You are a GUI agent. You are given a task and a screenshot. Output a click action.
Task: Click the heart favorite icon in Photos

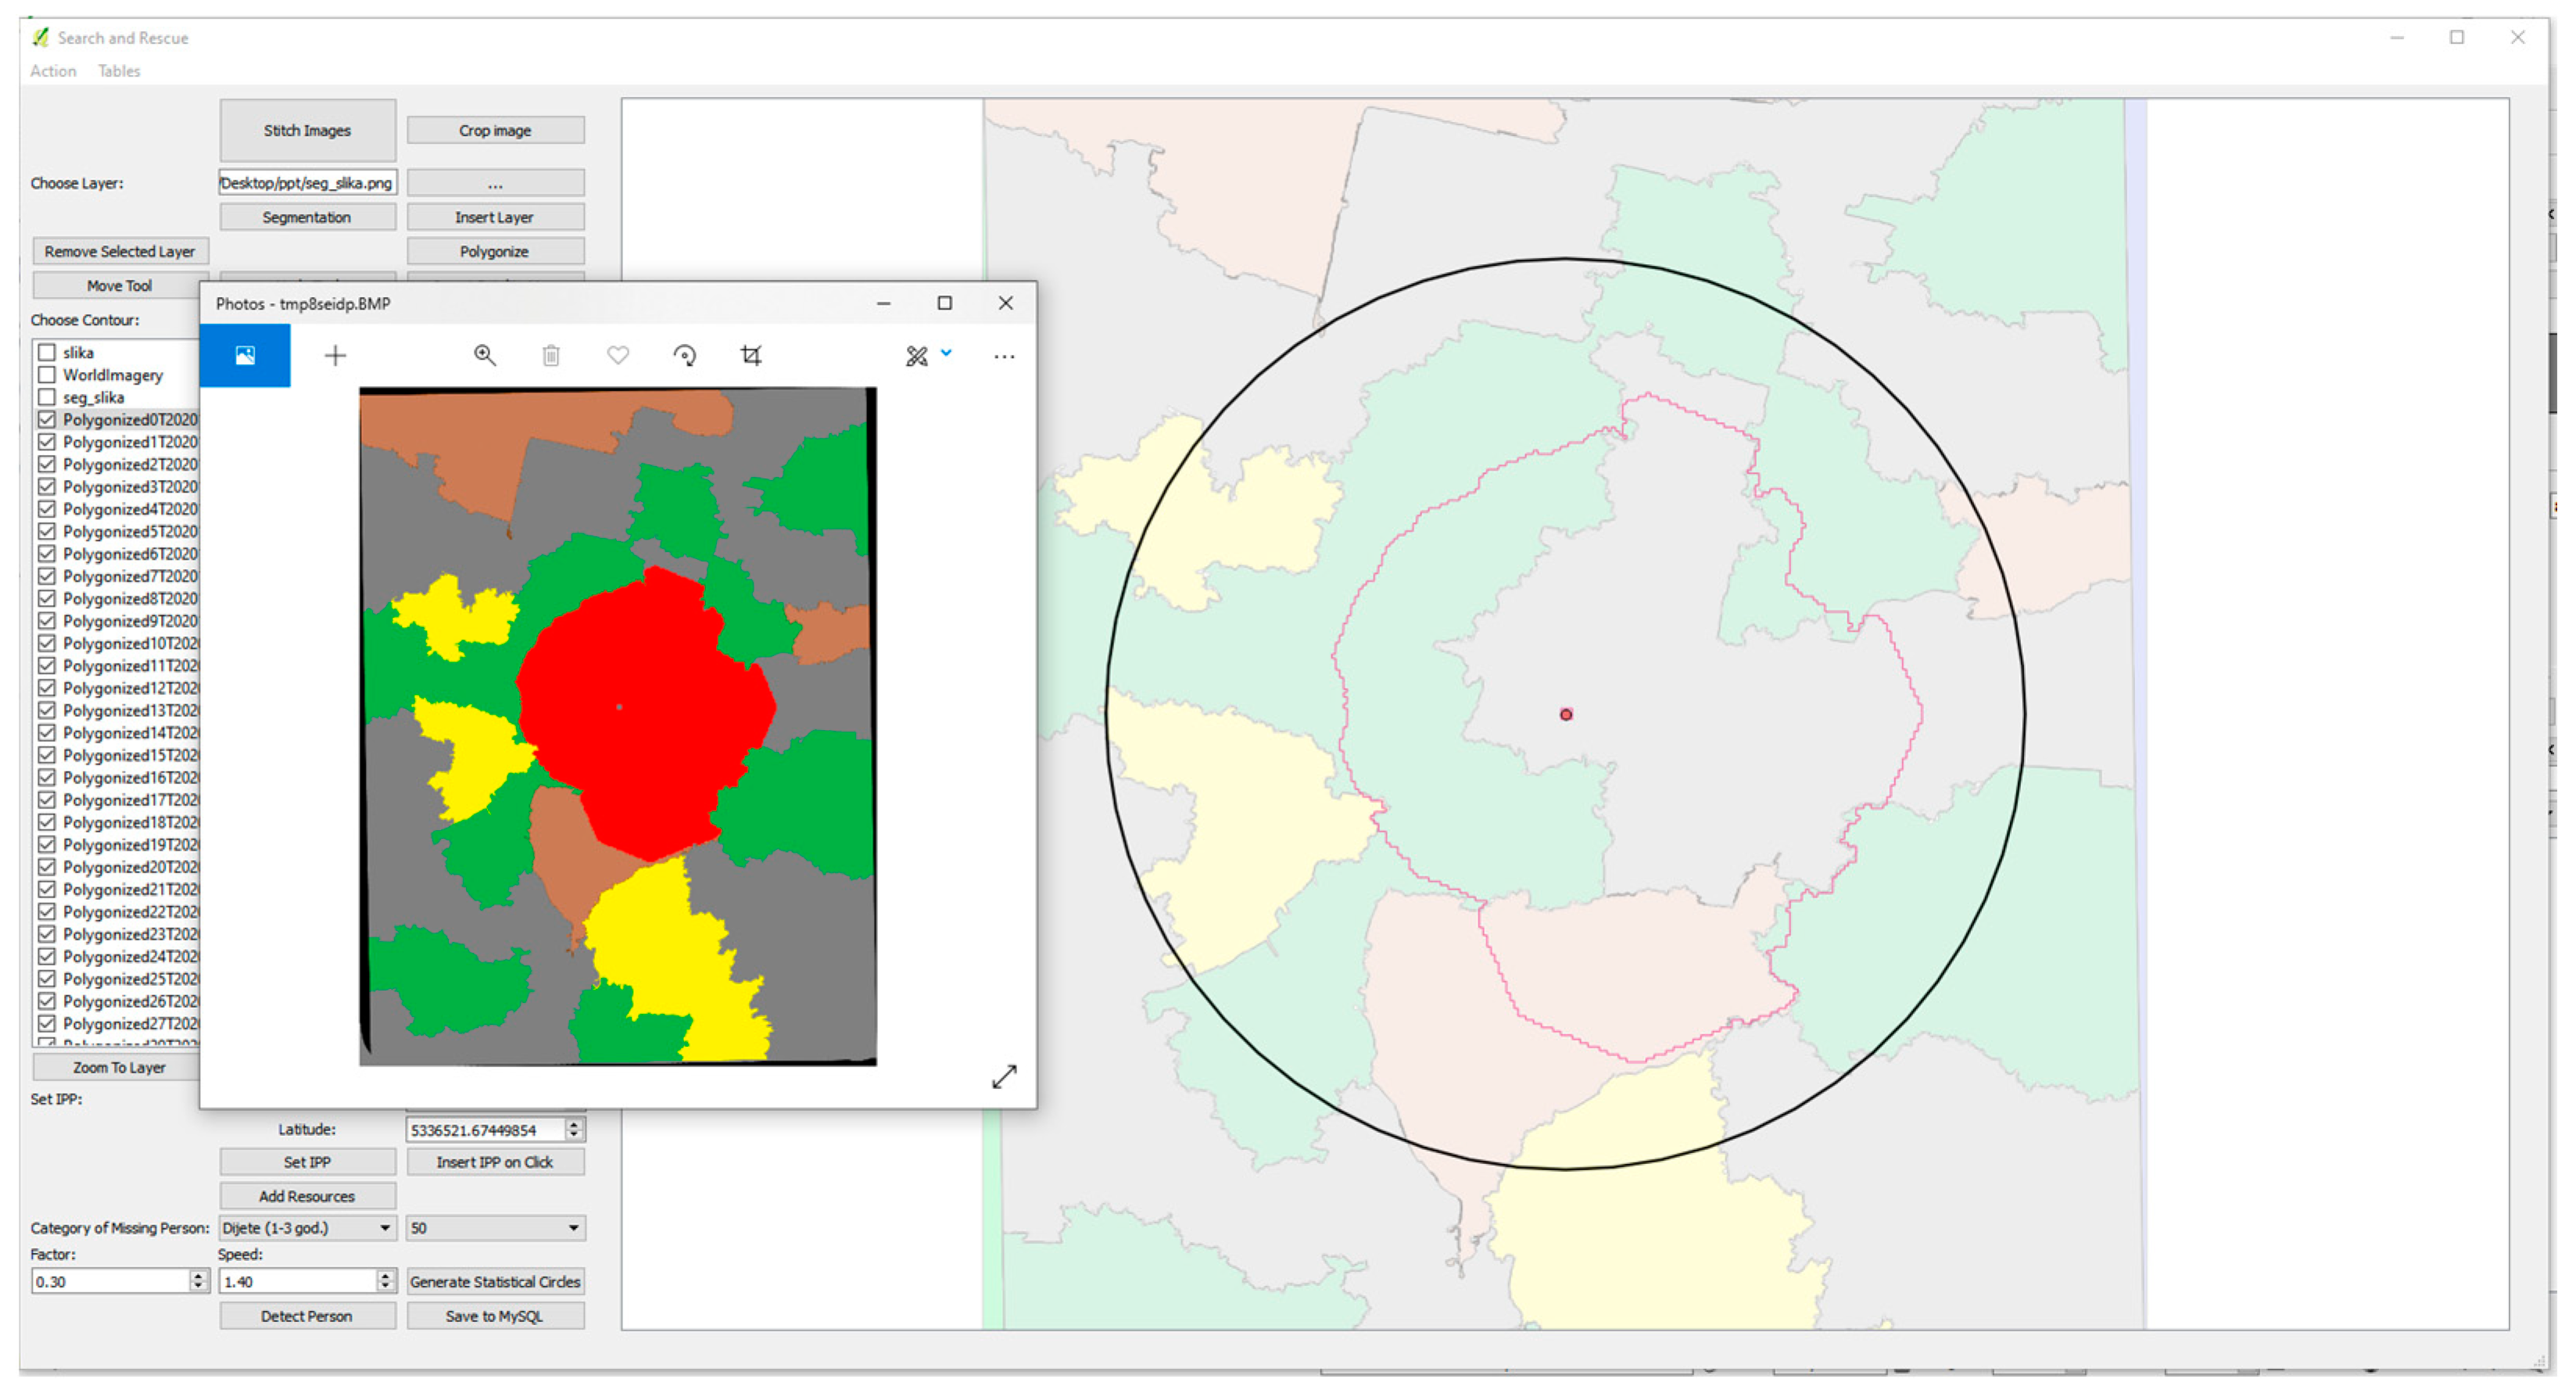(x=618, y=356)
